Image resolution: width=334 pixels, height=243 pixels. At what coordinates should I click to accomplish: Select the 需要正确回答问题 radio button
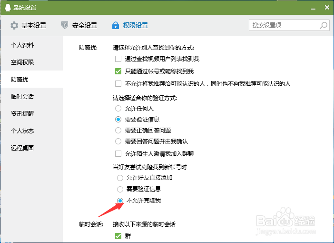click(x=118, y=130)
